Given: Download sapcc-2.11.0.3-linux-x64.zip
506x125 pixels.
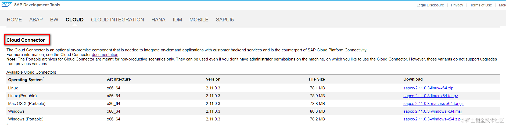Looking at the screenshot, I should point(428,88).
